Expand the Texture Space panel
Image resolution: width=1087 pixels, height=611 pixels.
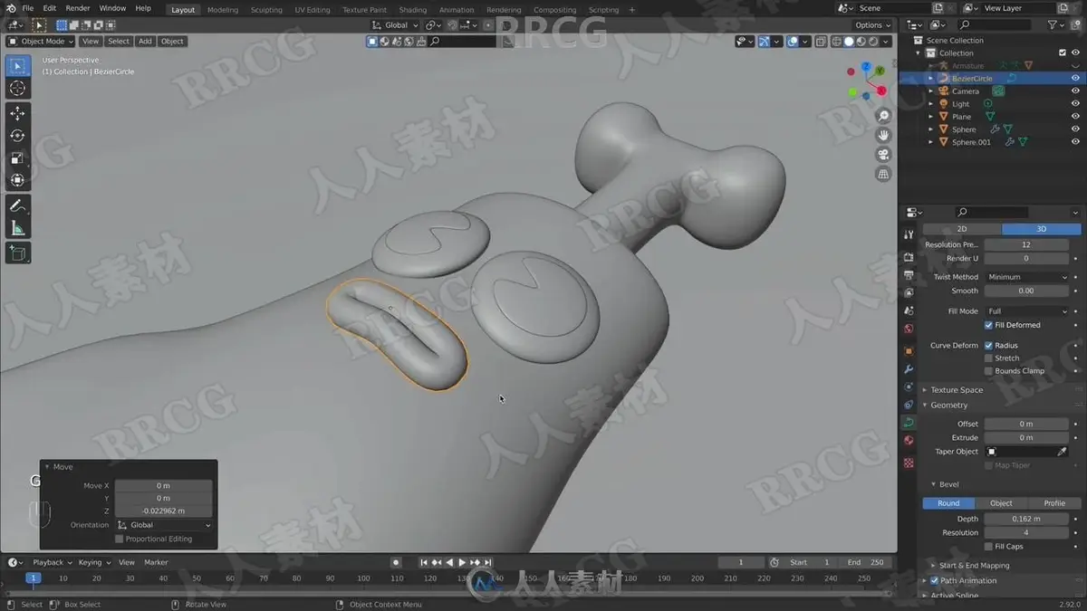(957, 390)
